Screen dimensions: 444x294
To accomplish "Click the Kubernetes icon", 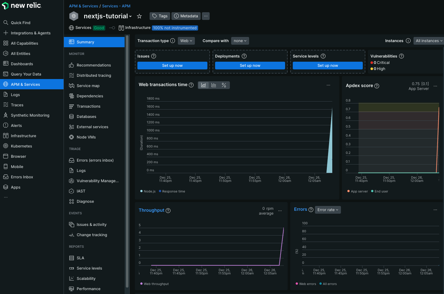I will [x=5, y=146].
